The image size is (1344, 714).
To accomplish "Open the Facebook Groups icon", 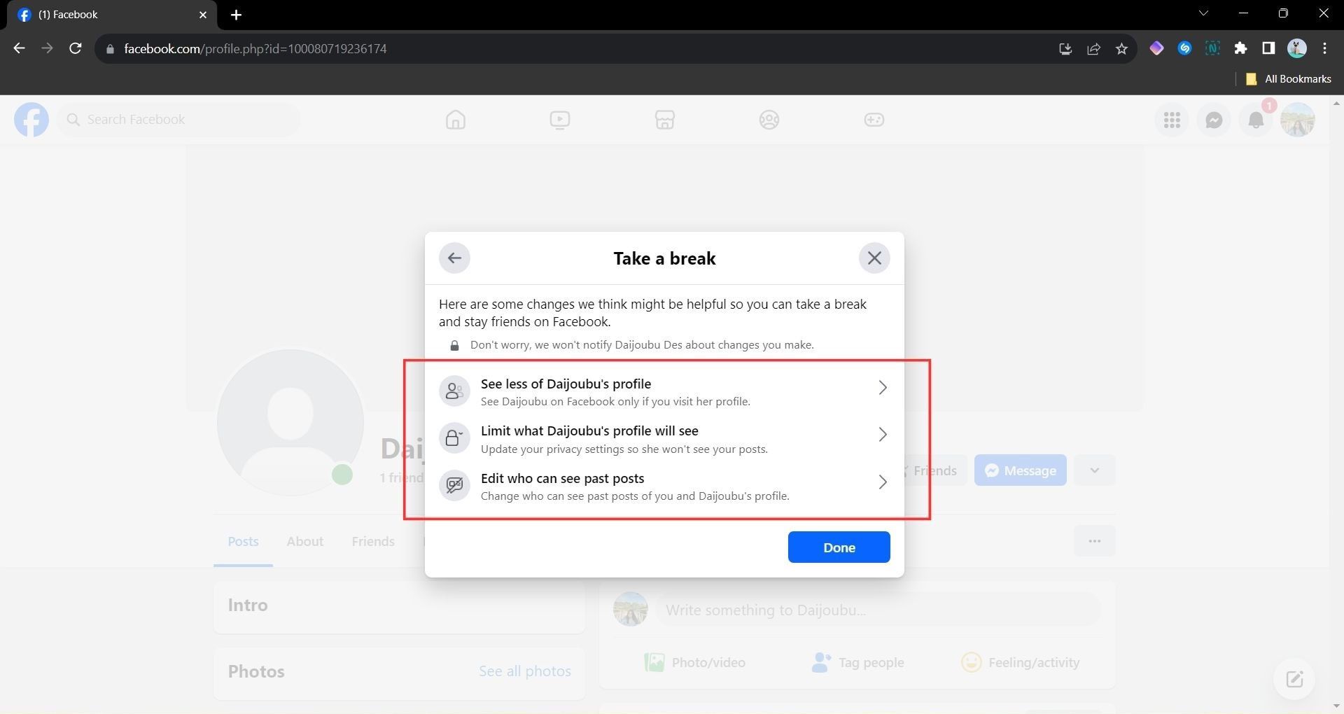I will click(x=769, y=120).
